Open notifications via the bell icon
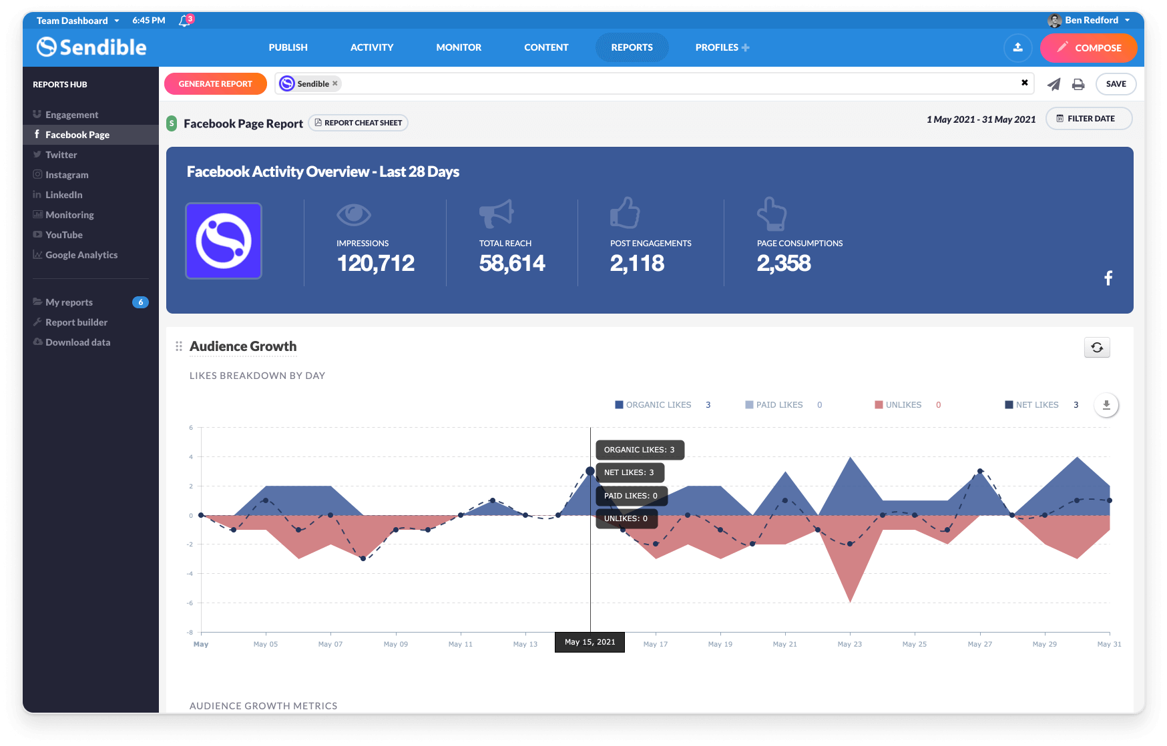The width and height of the screenshot is (1167, 746). pos(183,20)
